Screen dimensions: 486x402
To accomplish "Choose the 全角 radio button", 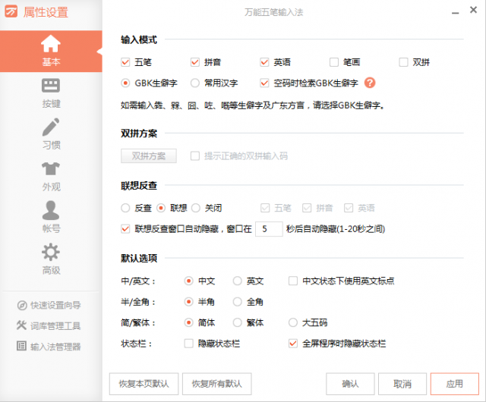I will 238,302.
